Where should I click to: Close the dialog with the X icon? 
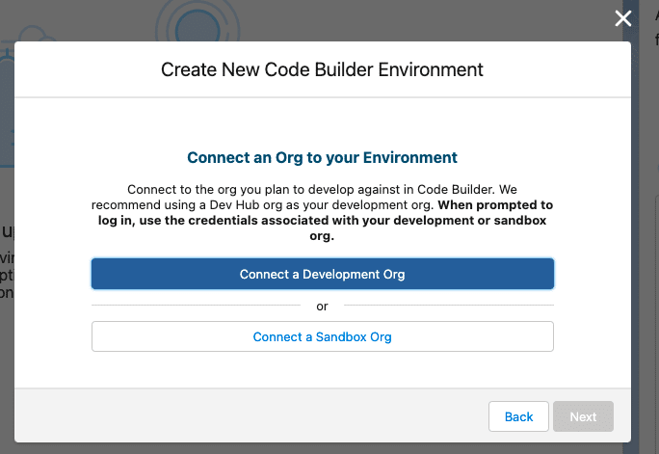coord(622,18)
